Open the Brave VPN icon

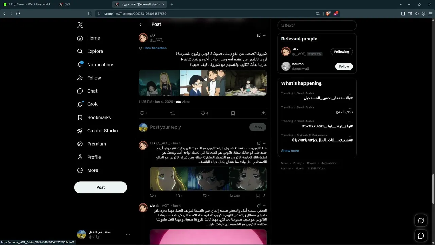[423, 14]
